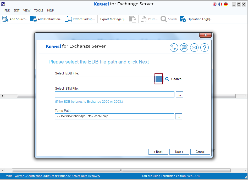Click the Add Destination folder icon
Screen dimensions: 248x180
[x=33, y=19]
